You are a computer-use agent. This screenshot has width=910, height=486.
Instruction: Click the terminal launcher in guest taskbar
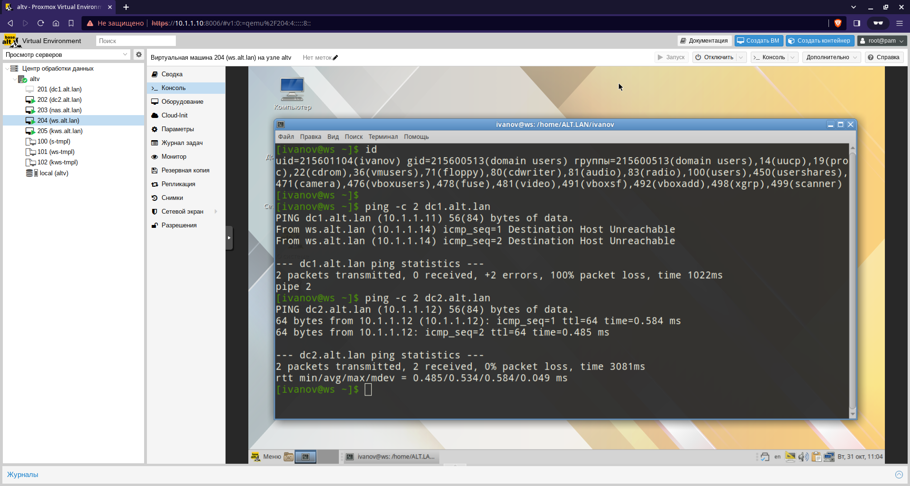(306, 457)
